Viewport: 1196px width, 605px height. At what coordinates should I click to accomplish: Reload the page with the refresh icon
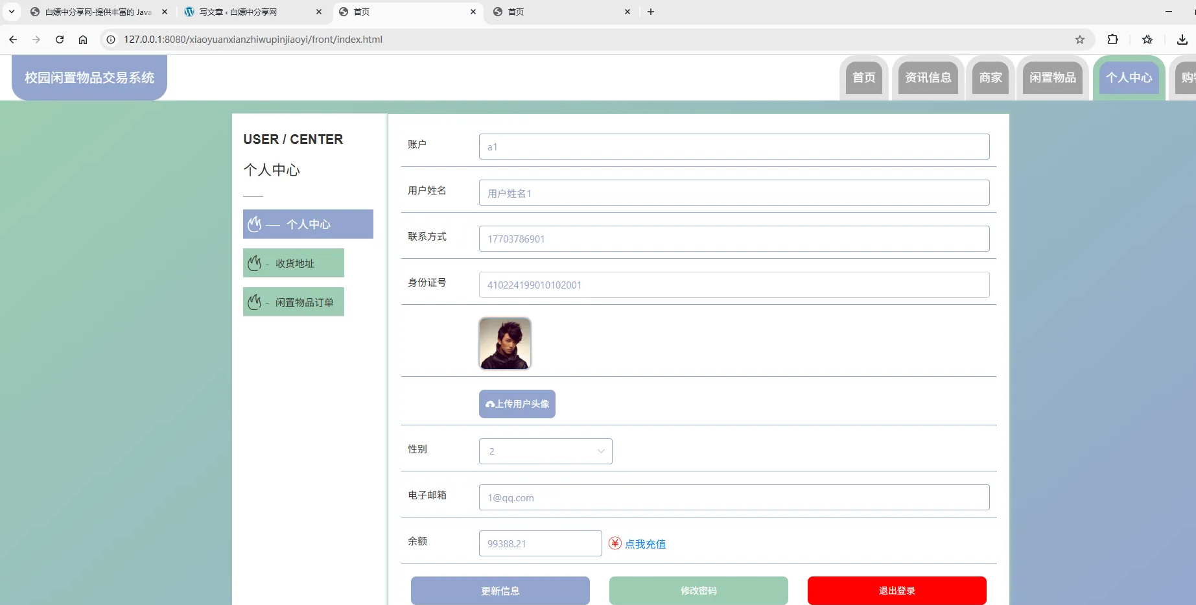pos(60,40)
